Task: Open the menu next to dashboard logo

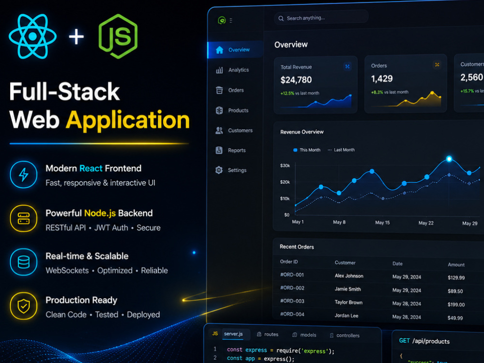Action: tap(231, 20)
